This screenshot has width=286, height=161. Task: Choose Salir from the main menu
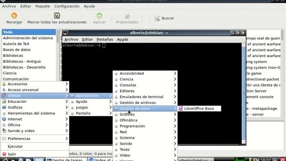35,154
